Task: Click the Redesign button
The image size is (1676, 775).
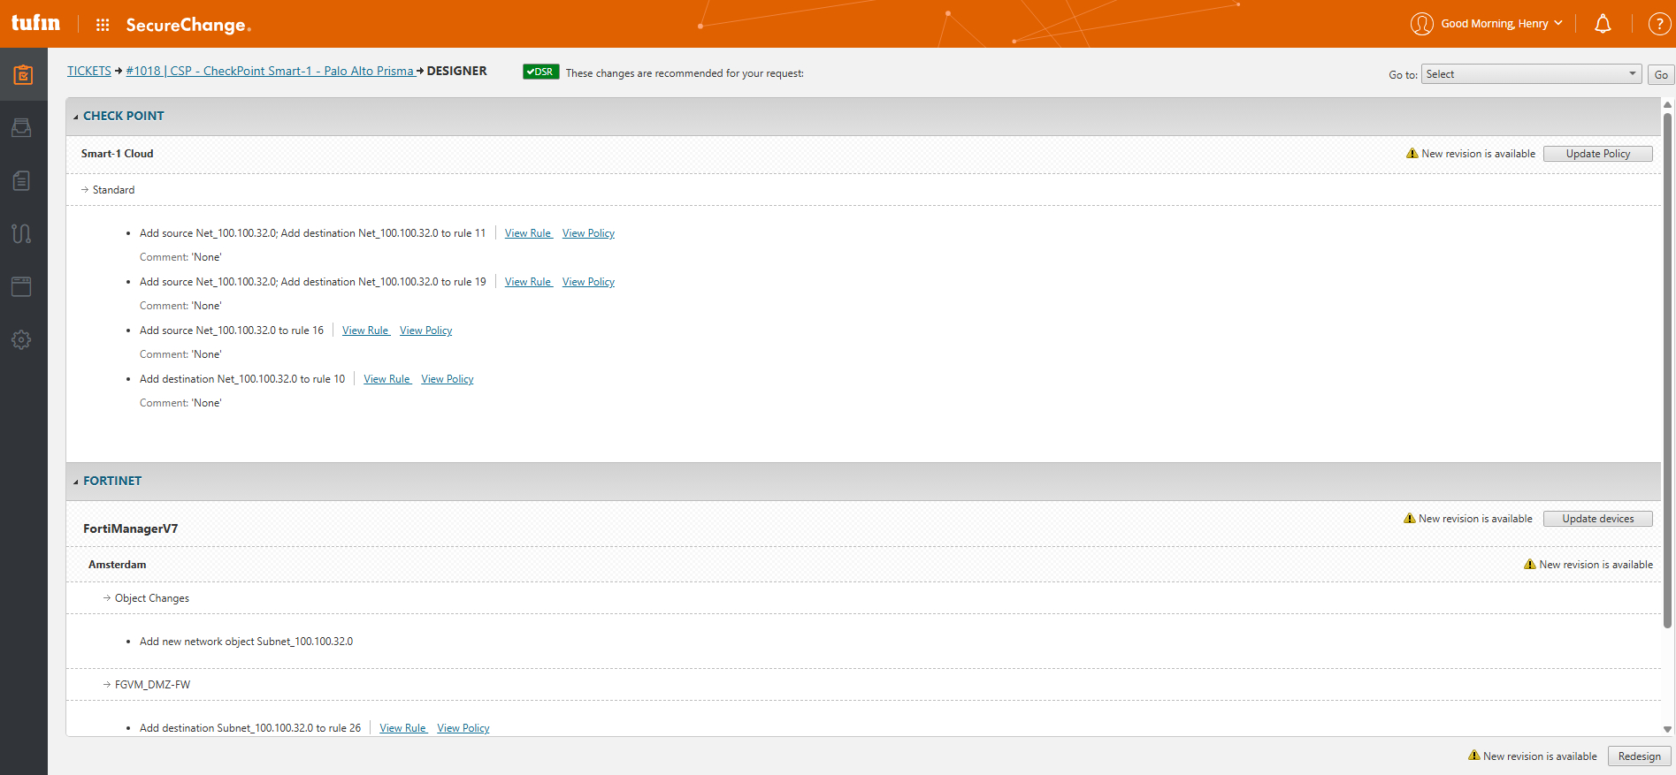Action: point(1639,756)
